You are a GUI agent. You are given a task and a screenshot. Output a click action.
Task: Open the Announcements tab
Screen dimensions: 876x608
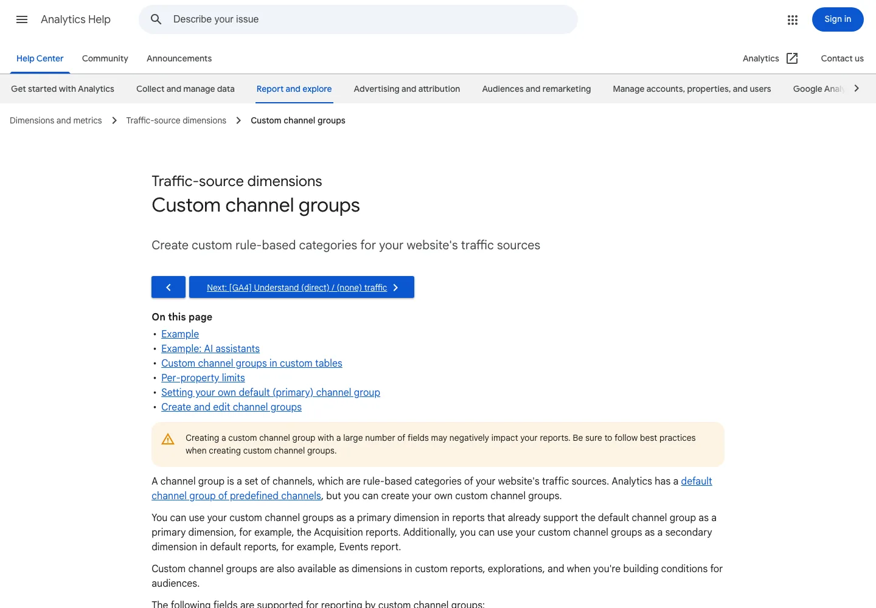click(x=179, y=58)
